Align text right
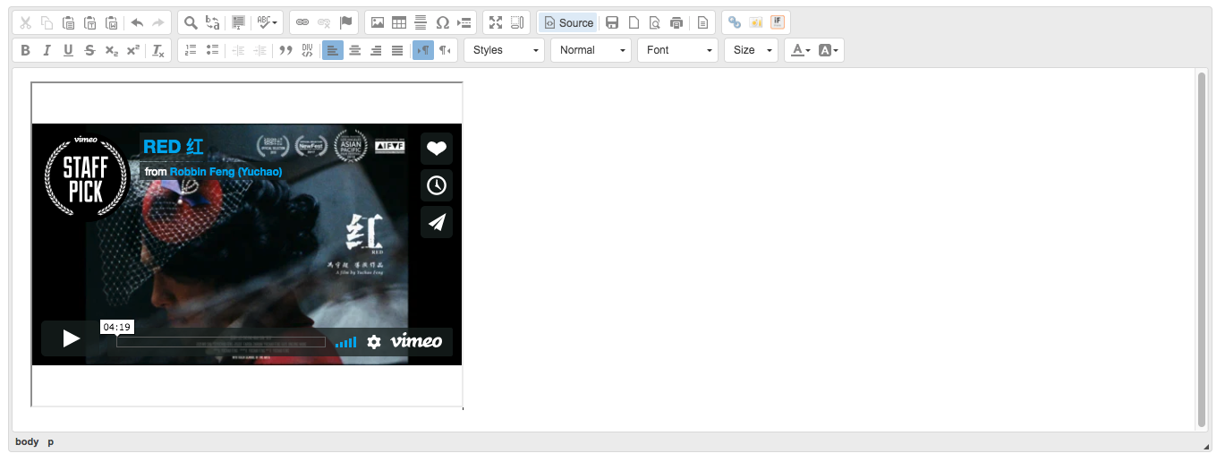Image resolution: width=1225 pixels, height=462 pixels. point(376,50)
